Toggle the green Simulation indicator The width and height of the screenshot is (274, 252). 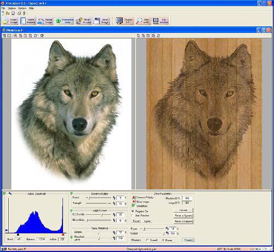pos(134,206)
